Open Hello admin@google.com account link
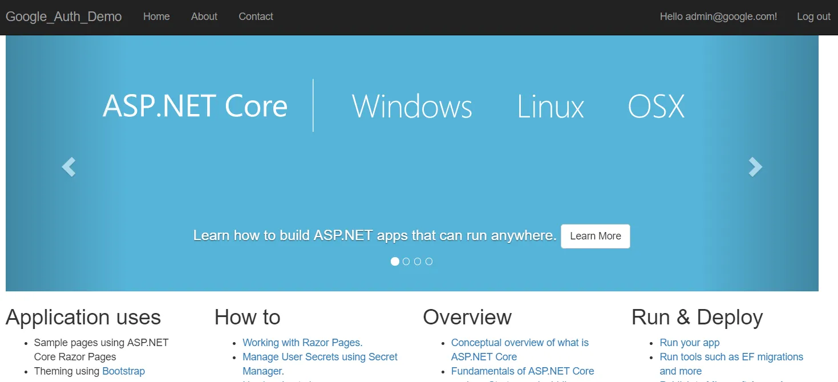Screen dimensions: 838x382 pos(718,17)
